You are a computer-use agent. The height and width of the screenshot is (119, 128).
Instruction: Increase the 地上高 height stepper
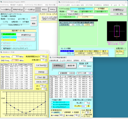point(89,102)
